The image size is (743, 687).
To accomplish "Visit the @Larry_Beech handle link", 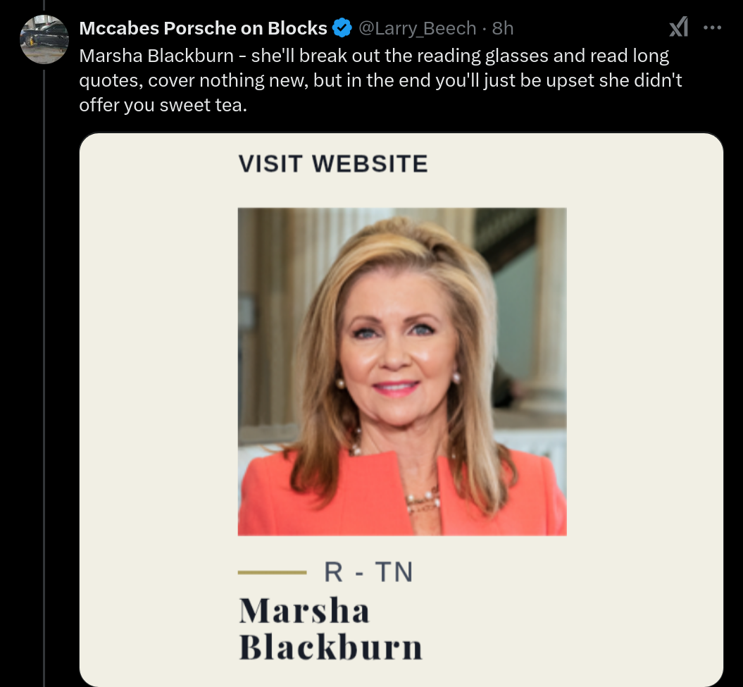I will click(417, 28).
